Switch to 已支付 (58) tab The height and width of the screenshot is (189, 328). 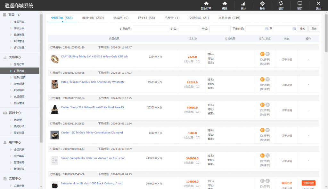coord(146,18)
